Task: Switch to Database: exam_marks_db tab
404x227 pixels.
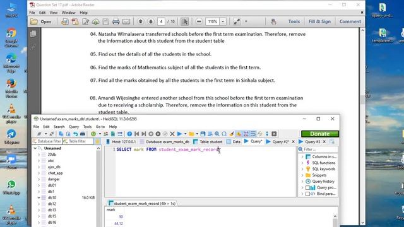Action: tap(164, 141)
